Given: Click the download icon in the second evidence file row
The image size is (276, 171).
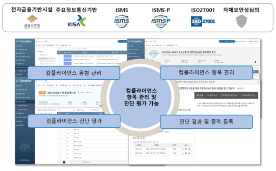Looking at the screenshot, I should pyautogui.click(x=183, y=153).
